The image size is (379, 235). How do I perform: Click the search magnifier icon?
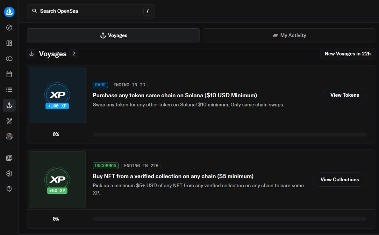point(35,11)
